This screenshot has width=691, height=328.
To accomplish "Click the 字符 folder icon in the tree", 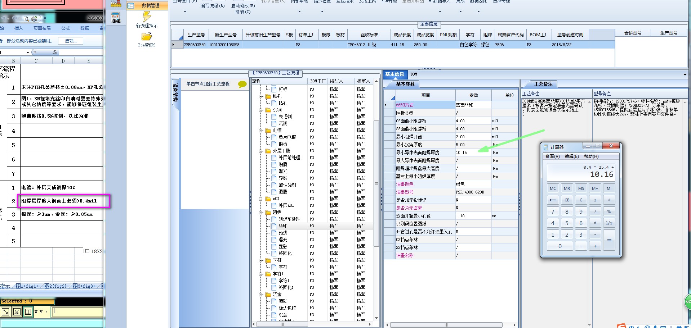I will [268, 260].
